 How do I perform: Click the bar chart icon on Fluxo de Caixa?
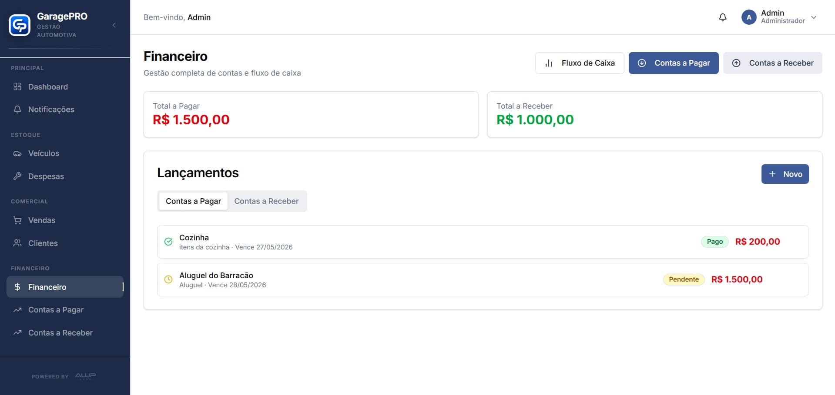click(549, 63)
